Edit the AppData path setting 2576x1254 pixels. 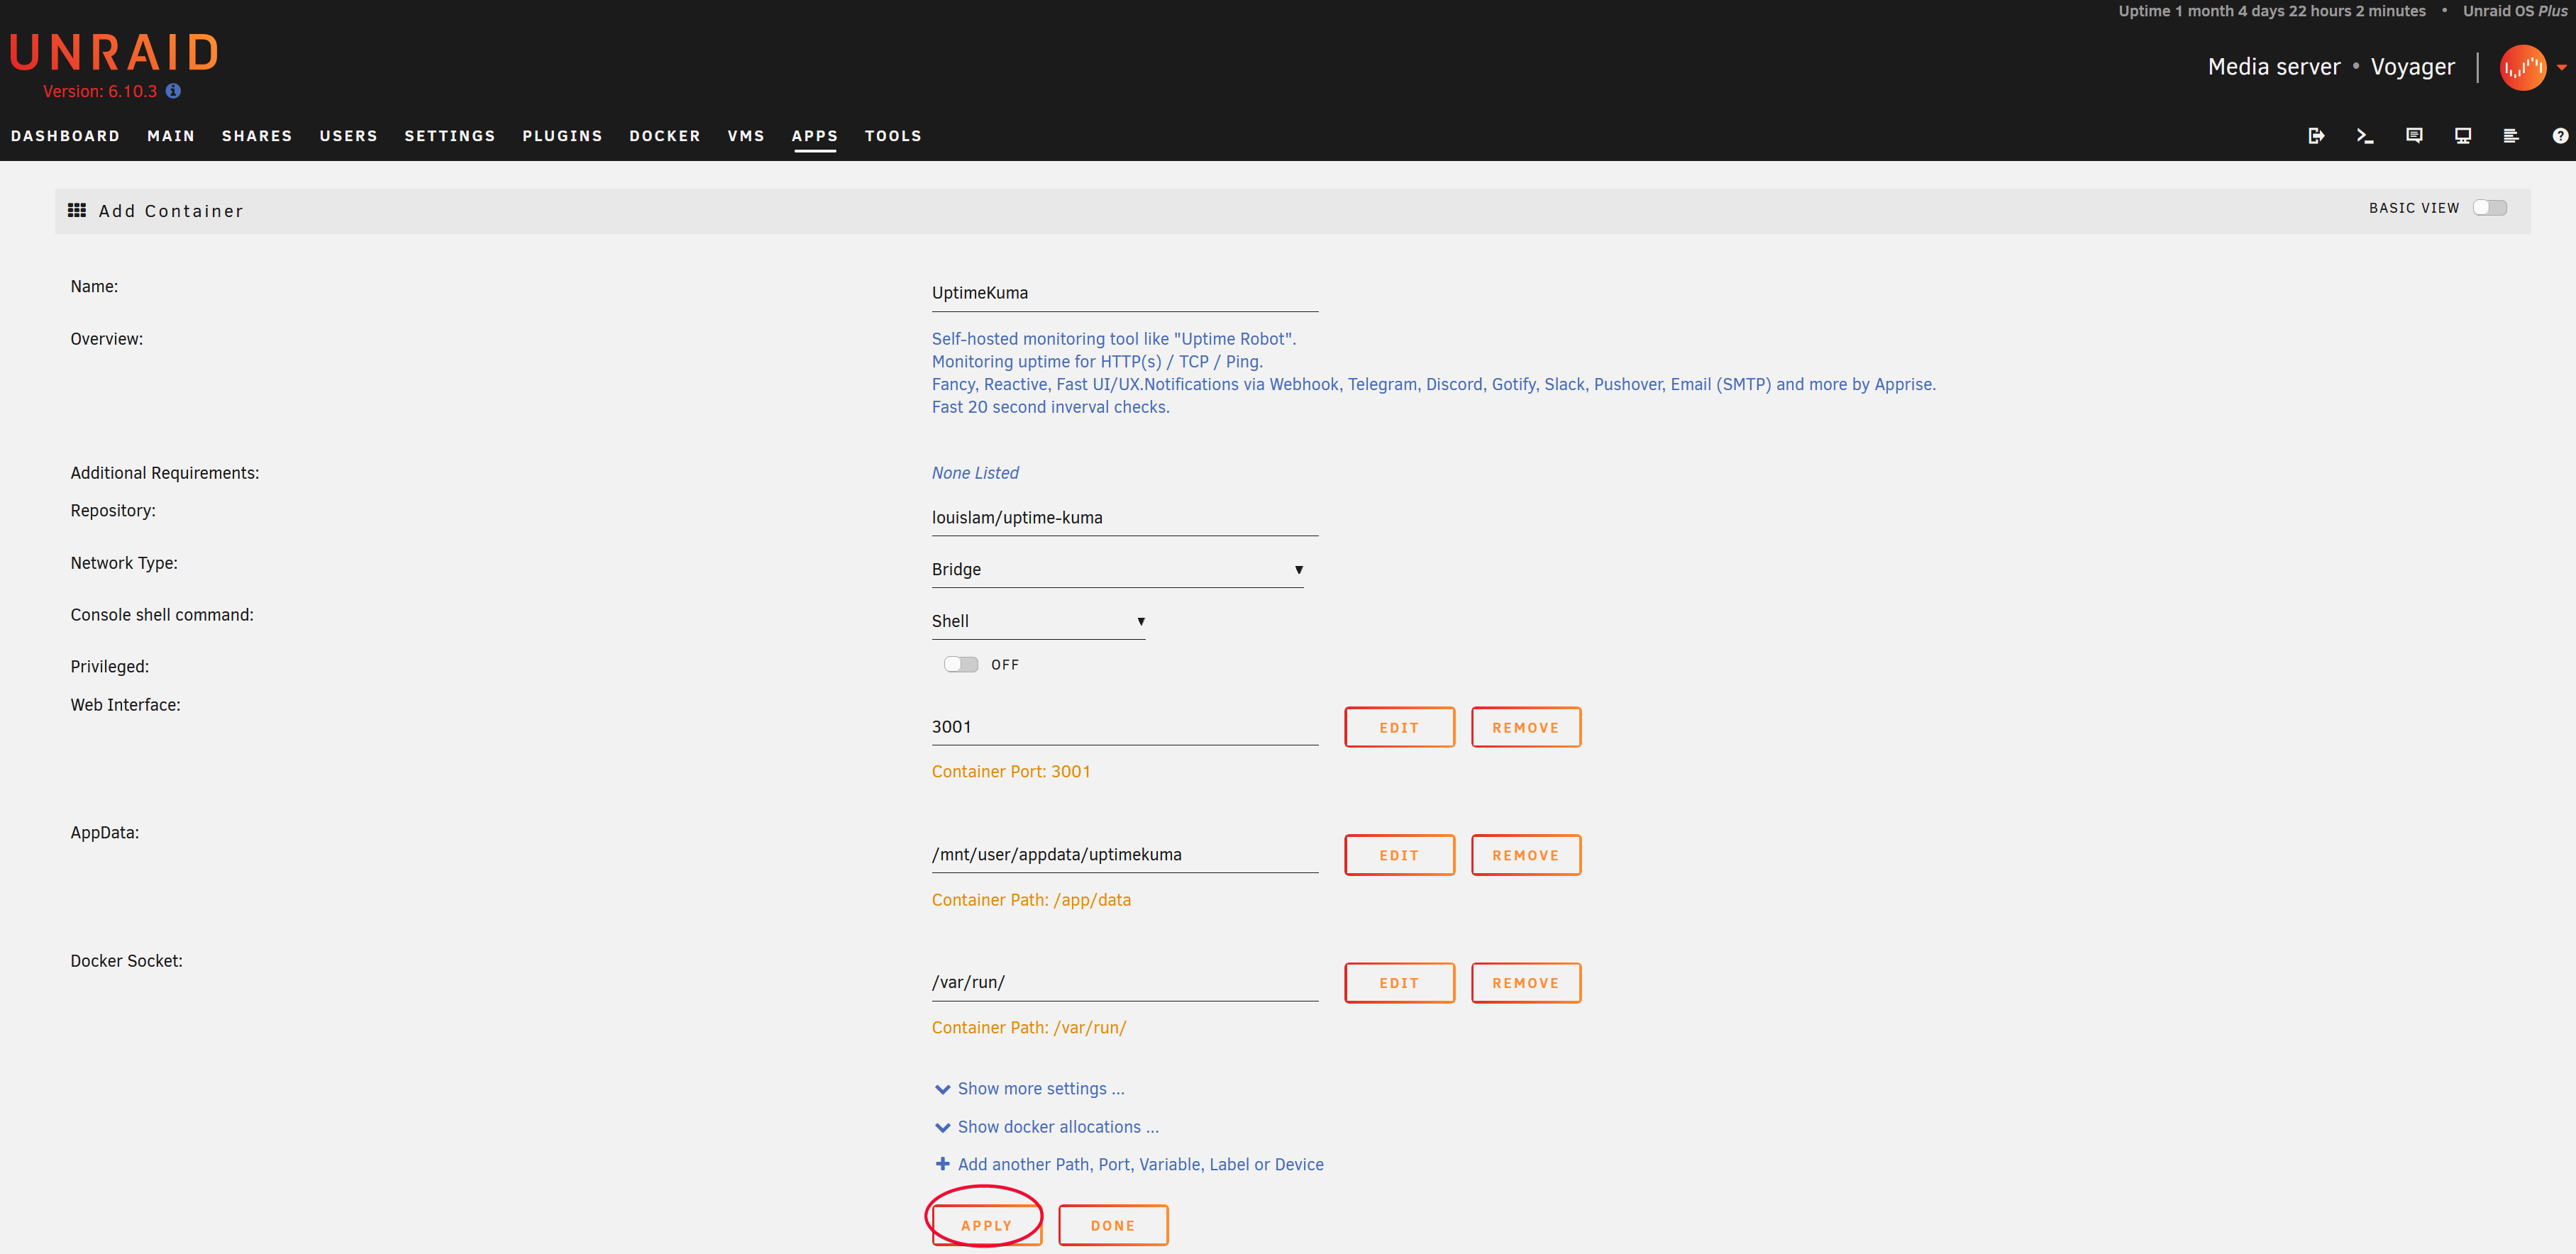point(1399,855)
